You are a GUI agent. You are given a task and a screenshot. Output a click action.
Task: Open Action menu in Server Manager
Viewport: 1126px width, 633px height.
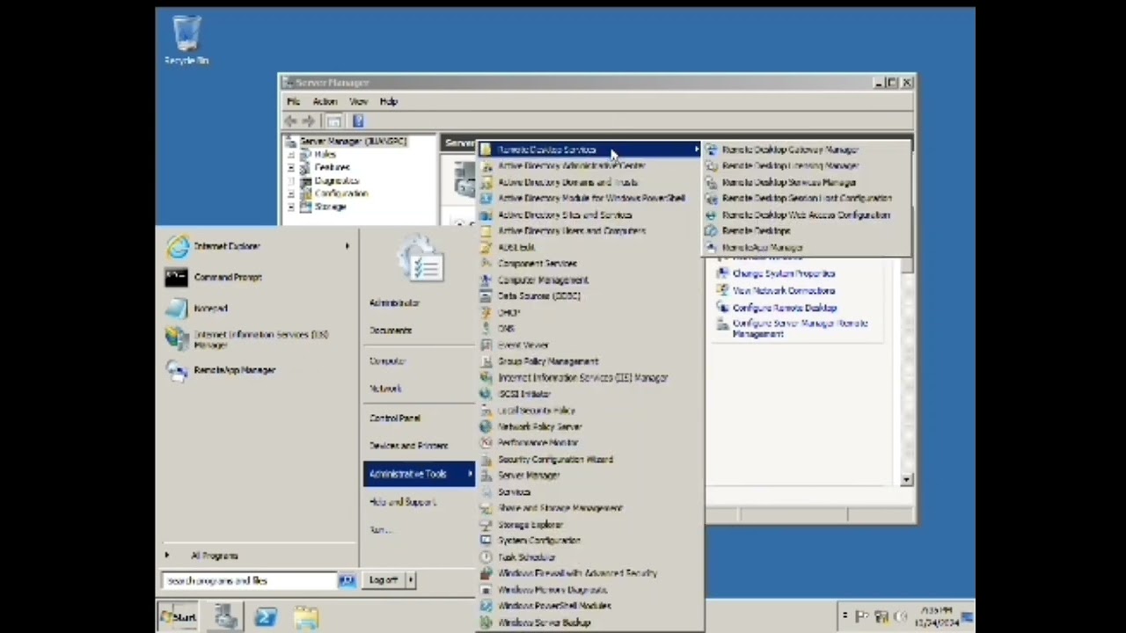tap(325, 102)
